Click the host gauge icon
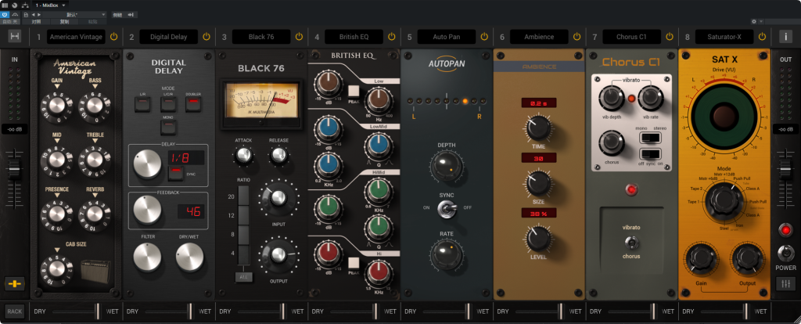The height and width of the screenshot is (324, 801). [x=14, y=5]
